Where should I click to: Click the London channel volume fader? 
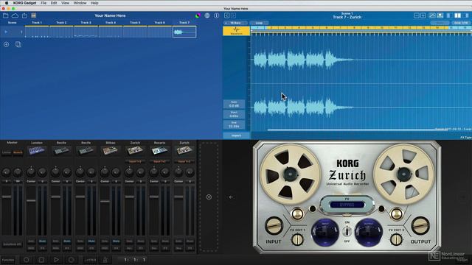(31, 201)
